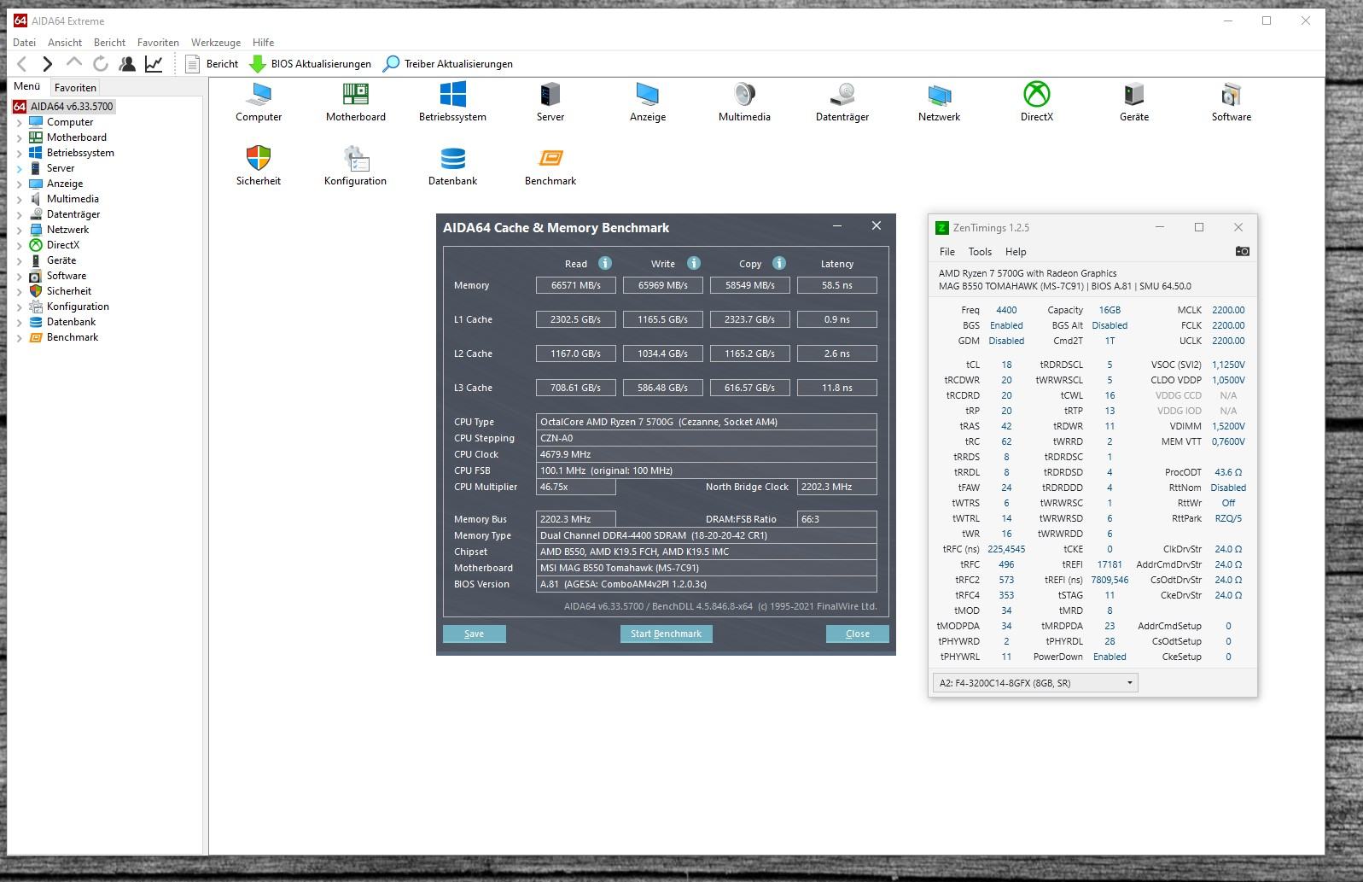
Task: Expand the Motherboard tree node
Action: coord(20,137)
